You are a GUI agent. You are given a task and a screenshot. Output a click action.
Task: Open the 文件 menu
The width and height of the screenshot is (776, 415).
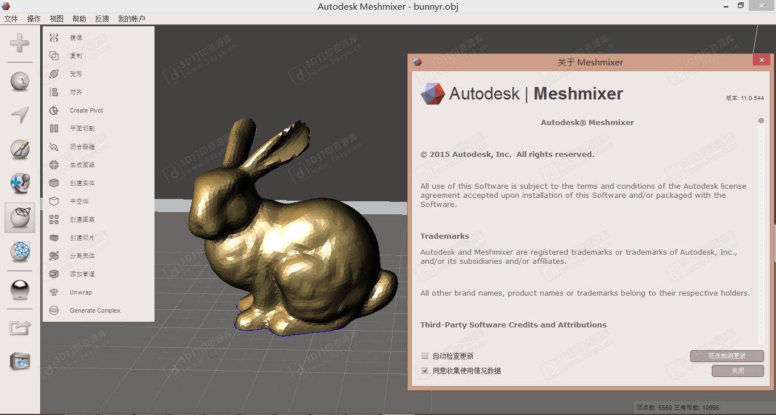(x=11, y=19)
